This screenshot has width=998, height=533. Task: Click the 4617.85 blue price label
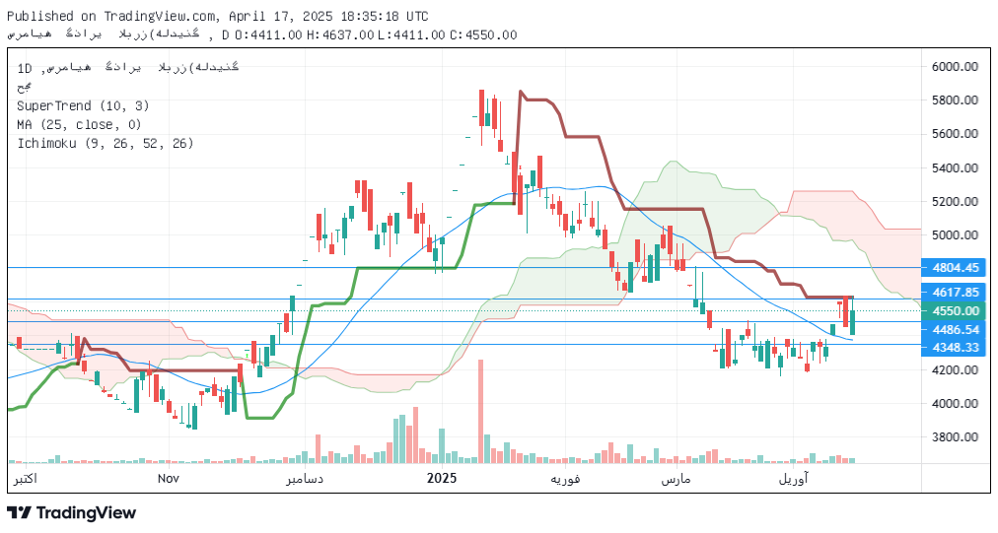(956, 293)
